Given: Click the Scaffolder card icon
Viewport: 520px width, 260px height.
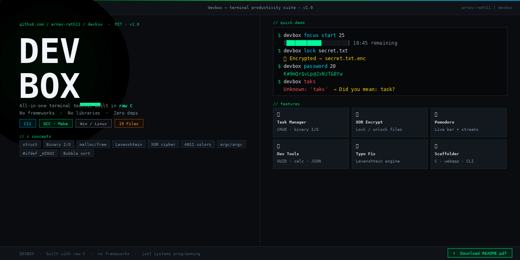Looking at the screenshot, I should point(436,146).
